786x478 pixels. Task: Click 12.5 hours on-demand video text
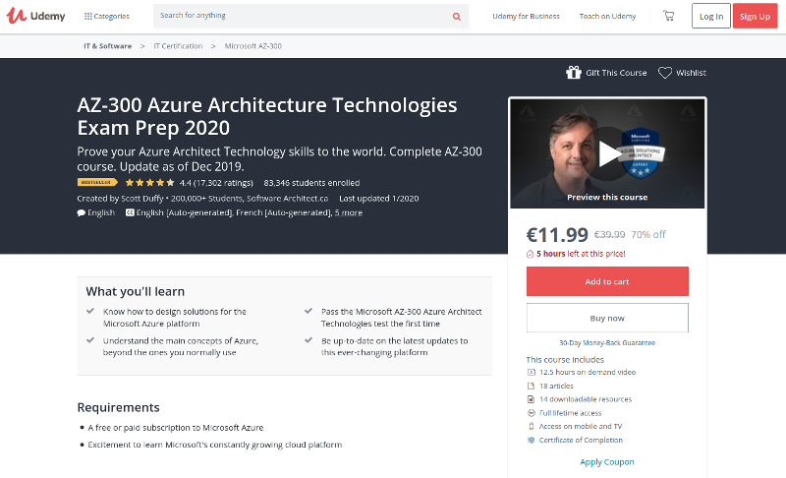pos(588,372)
